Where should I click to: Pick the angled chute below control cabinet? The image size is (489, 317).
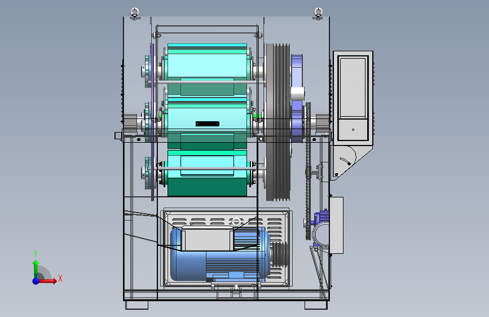click(x=351, y=162)
